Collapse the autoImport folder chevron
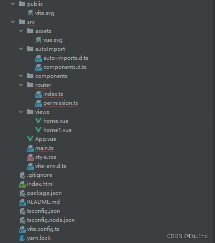The image size is (215, 243). [21, 49]
